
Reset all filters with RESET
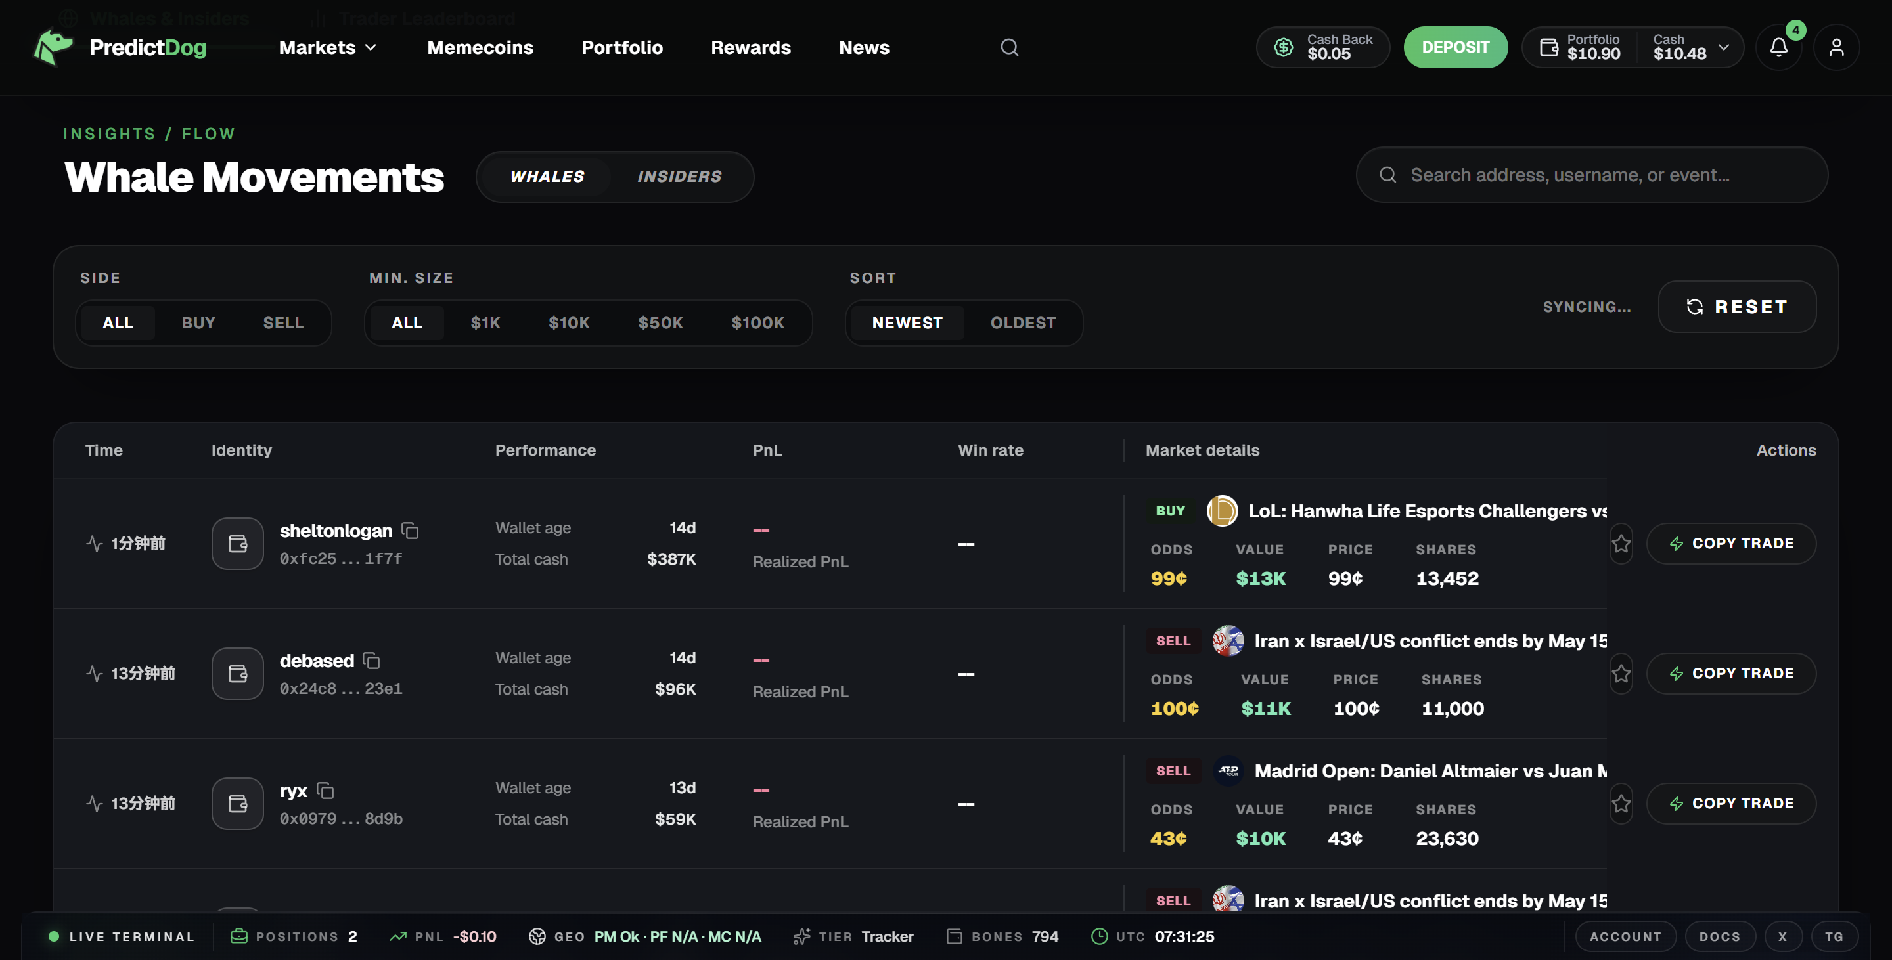tap(1737, 307)
